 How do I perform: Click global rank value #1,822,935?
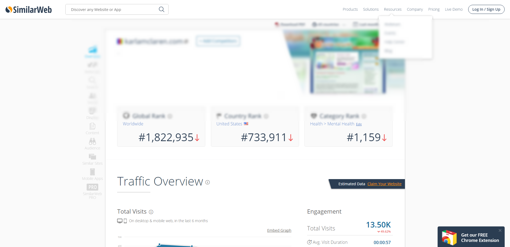coord(166,137)
